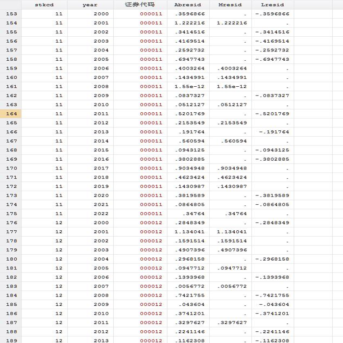Select the Mresid column header

pyautogui.click(x=230, y=4)
